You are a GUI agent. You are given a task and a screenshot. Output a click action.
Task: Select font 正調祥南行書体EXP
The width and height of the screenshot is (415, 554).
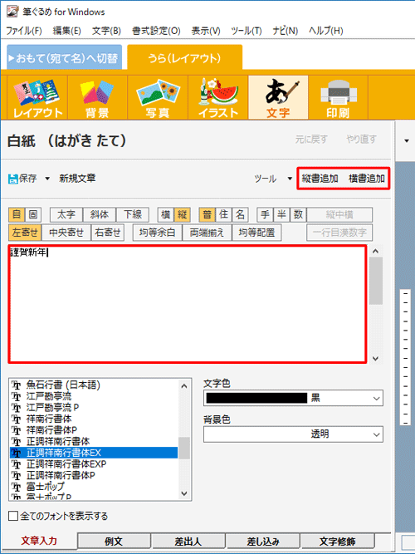[94, 464]
